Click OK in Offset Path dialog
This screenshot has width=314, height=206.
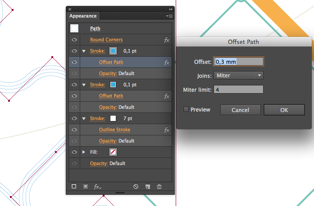point(284,110)
